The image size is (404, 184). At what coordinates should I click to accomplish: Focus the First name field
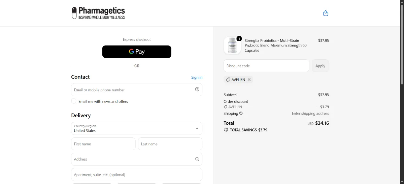[103, 144]
